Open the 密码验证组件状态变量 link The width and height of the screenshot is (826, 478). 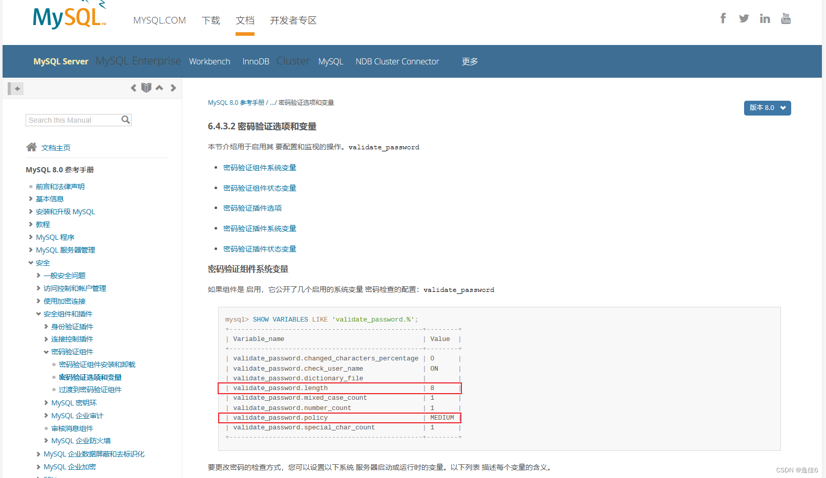(x=260, y=188)
